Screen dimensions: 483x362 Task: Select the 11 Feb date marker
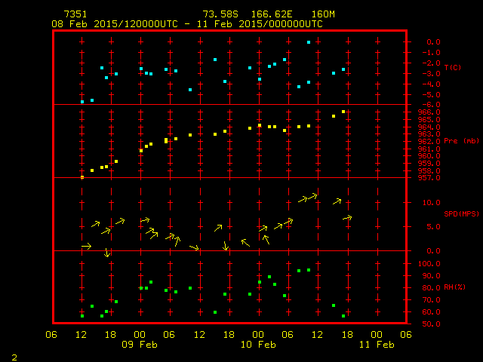(377, 345)
